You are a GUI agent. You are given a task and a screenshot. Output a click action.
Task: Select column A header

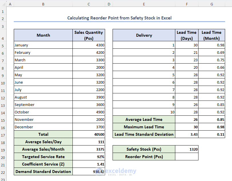[x=10, y=4]
